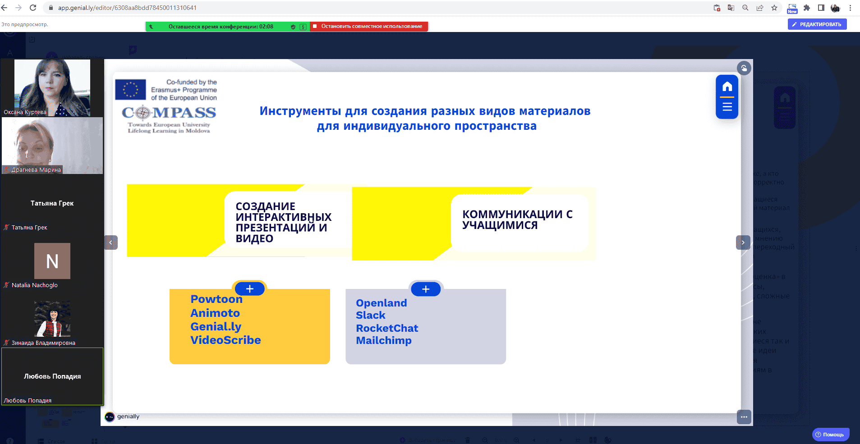Select Оксана Куртева video thumbnail
Viewport: 860px width, 444px height.
52,88
